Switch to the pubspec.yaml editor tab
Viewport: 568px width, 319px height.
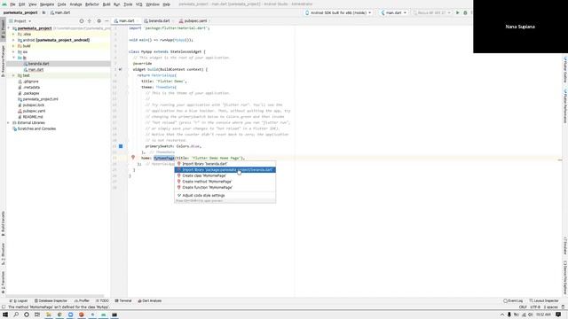pos(195,21)
